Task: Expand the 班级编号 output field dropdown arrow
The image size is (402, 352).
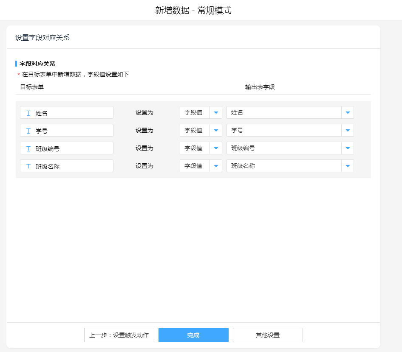Action: pyautogui.click(x=348, y=148)
